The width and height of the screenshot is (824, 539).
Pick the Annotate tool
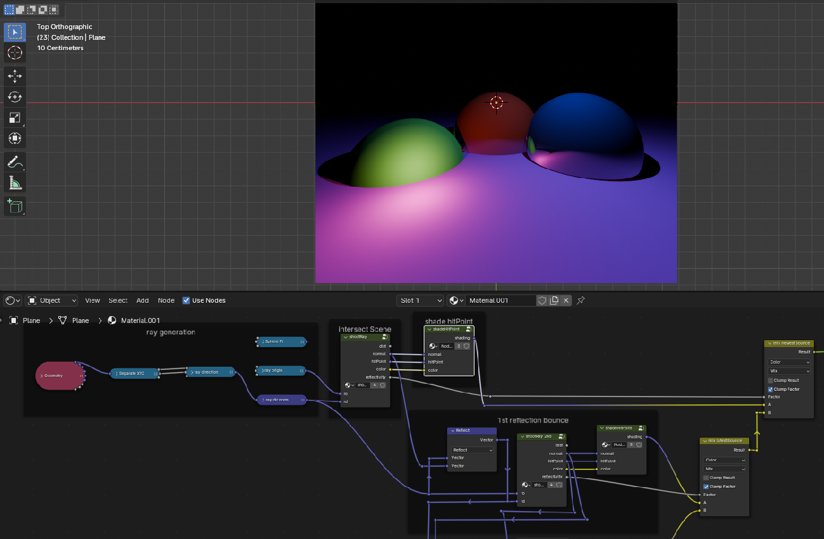tap(15, 162)
